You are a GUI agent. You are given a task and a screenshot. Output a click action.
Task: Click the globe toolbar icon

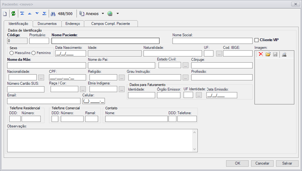[110, 14]
